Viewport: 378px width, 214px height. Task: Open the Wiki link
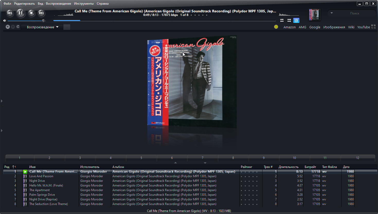coord(351,27)
